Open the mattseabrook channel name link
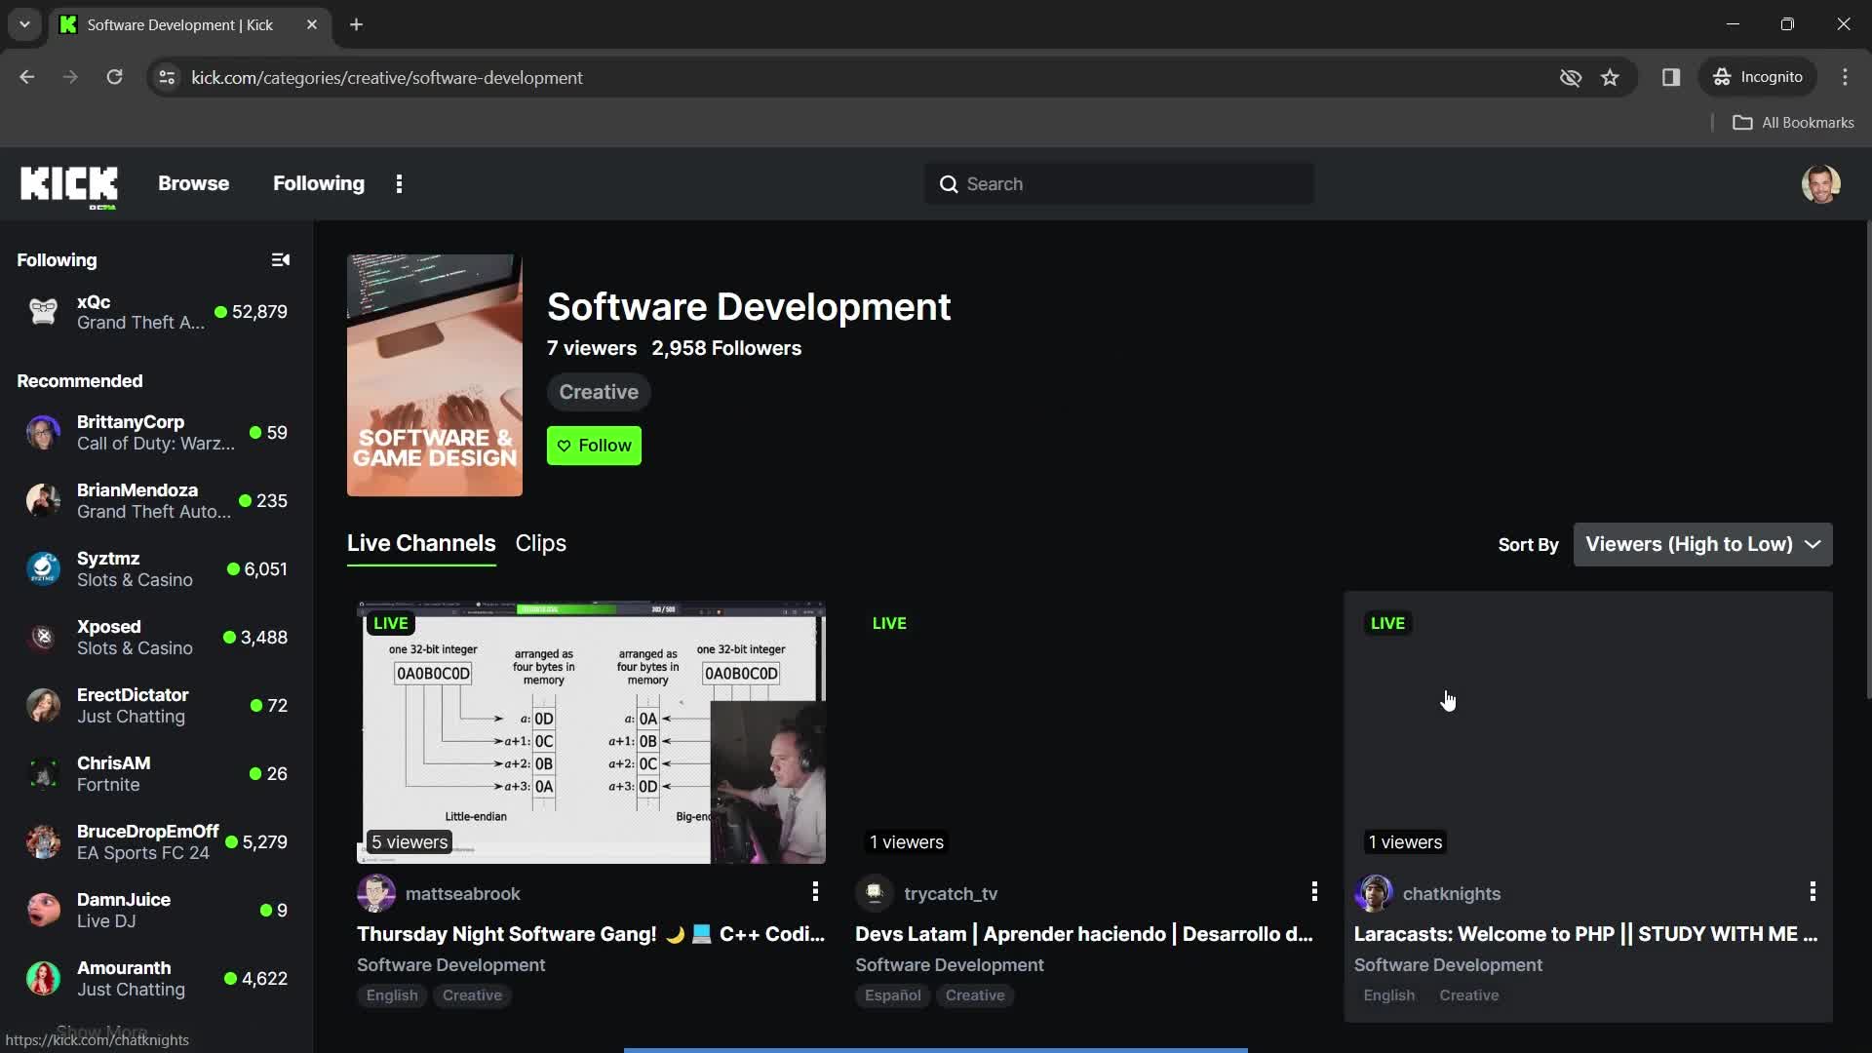Screen dimensions: 1872x1053 tap(462, 894)
